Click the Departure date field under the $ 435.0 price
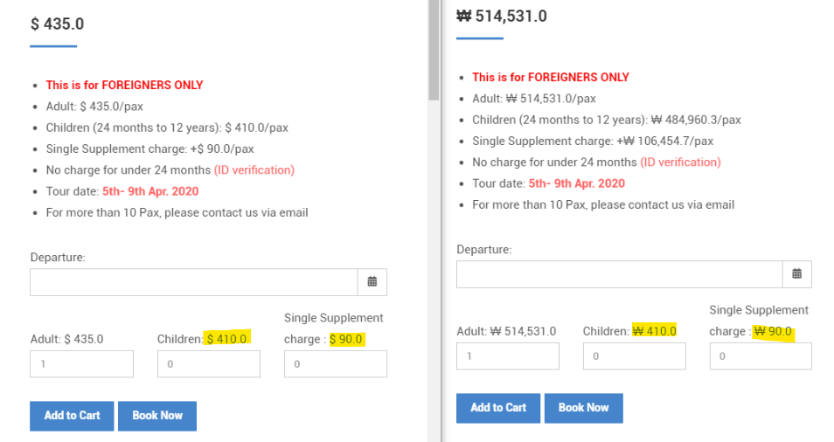 click(193, 282)
